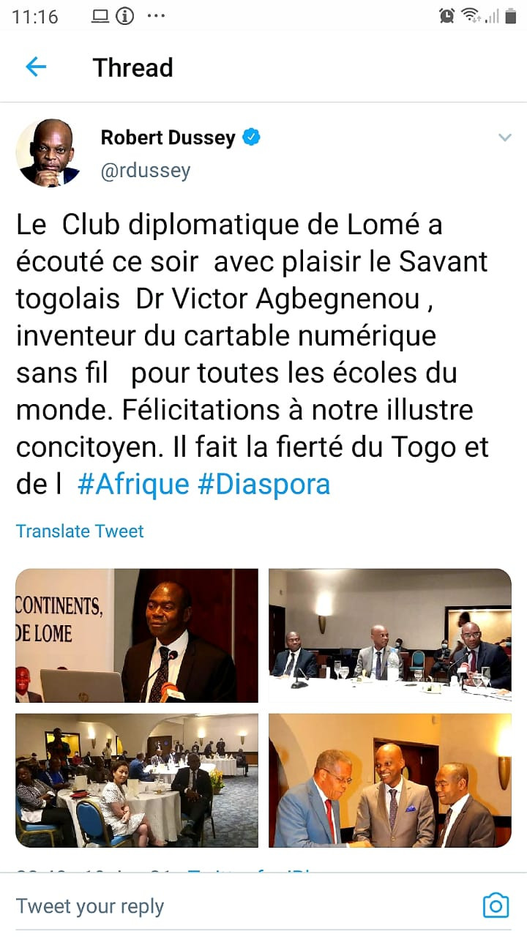Open the @rdussey handle
527x937 pixels.
click(145, 171)
